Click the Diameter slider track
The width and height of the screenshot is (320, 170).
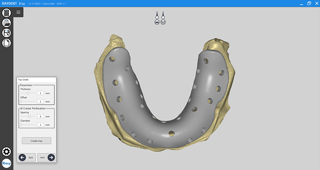[28, 125]
